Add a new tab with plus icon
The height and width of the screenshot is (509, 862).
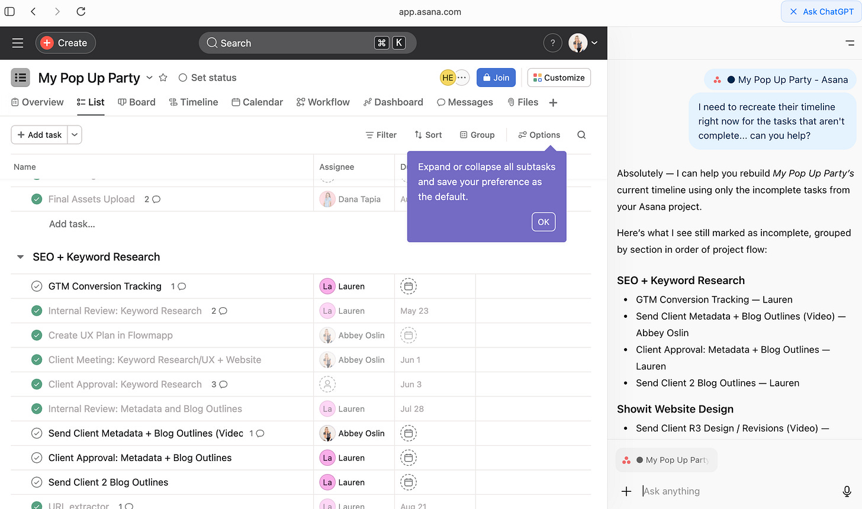pyautogui.click(x=553, y=102)
